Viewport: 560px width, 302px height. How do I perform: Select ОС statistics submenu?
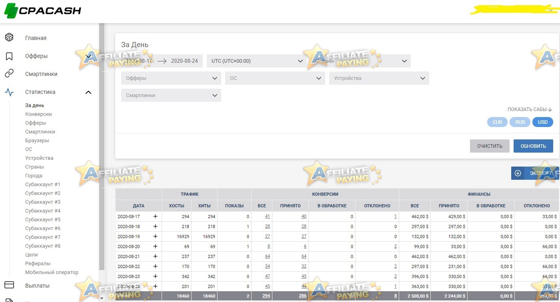tap(28, 149)
